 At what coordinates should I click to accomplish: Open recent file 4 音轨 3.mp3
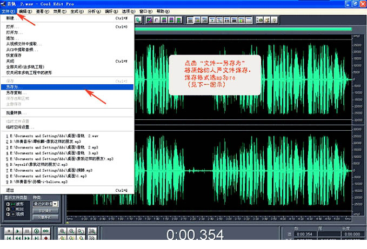click(x=67, y=153)
